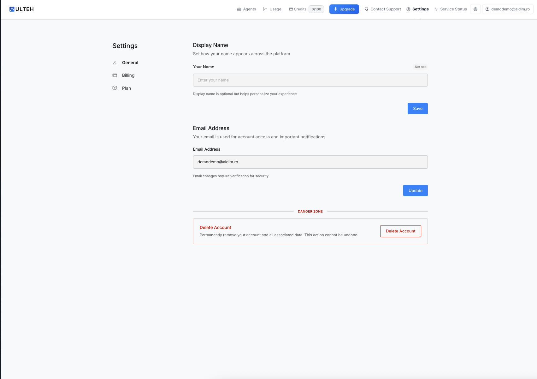This screenshot has width=537, height=379.
Task: Click the lightning bolt on the Upgrade button
Action: point(335,9)
